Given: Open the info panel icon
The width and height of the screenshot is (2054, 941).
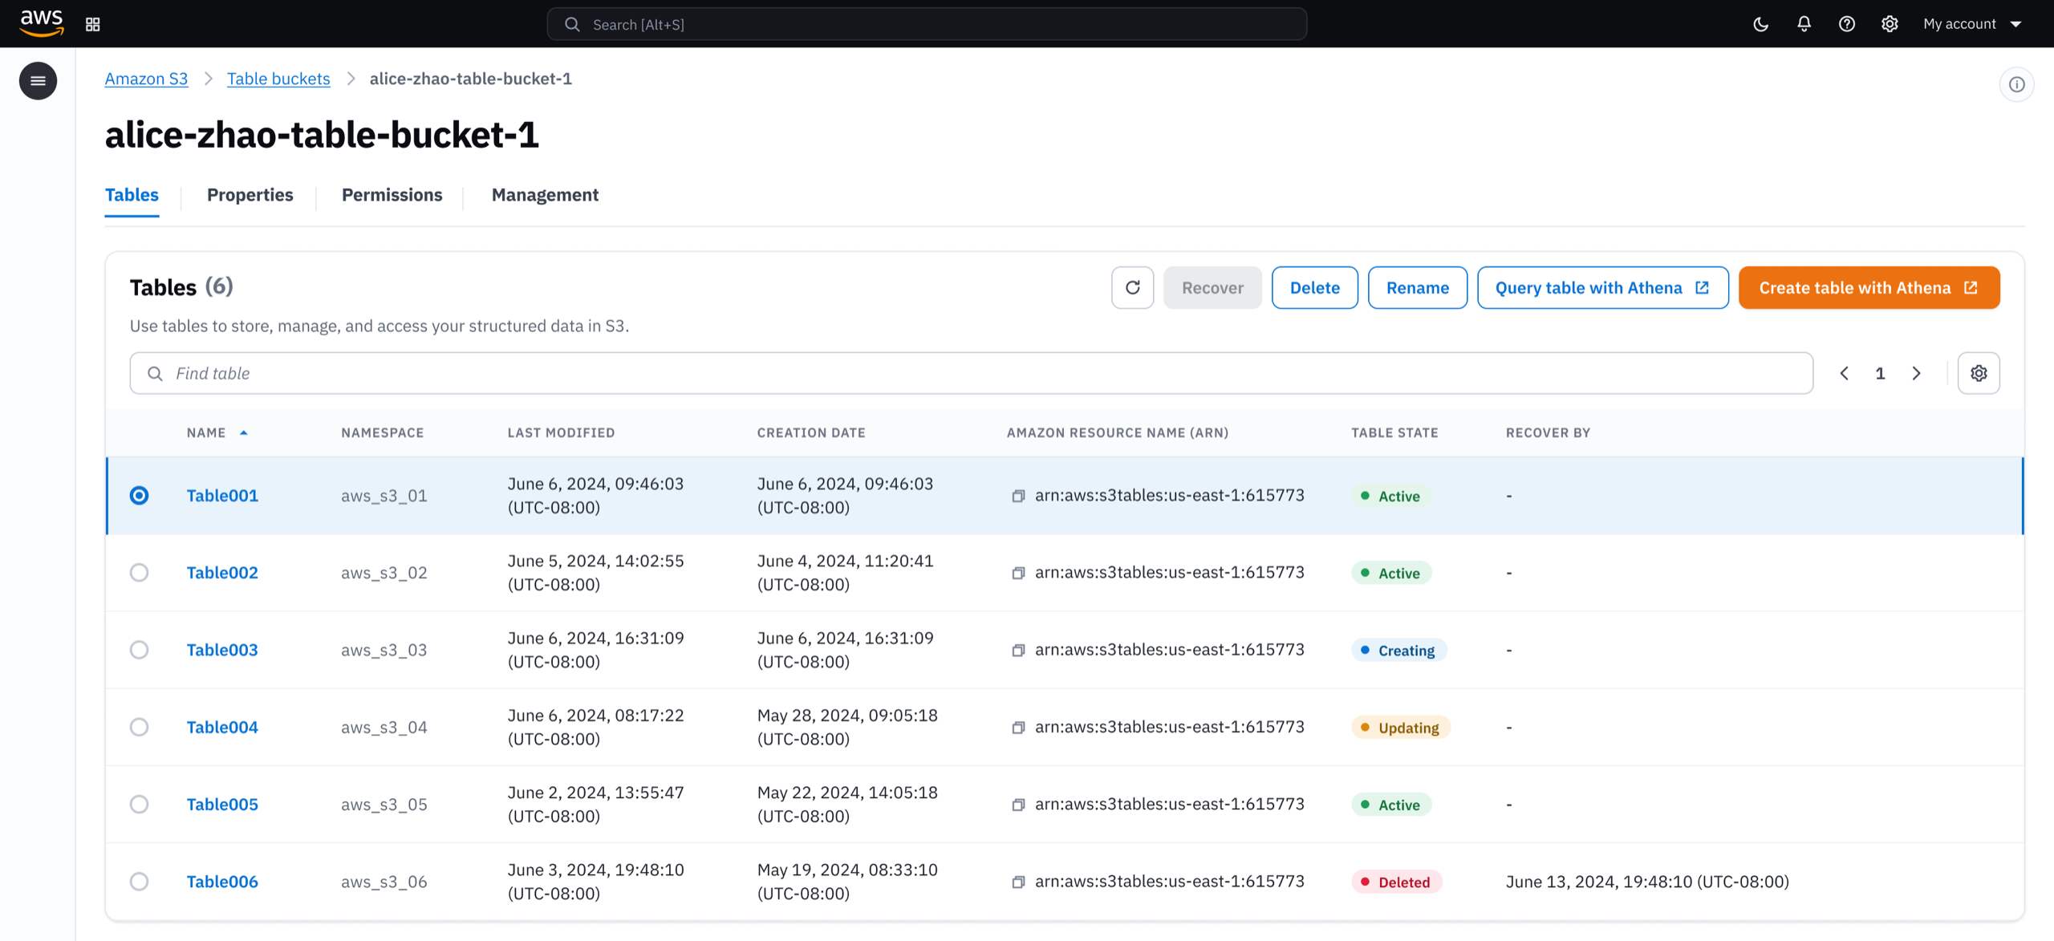Looking at the screenshot, I should coord(2016,84).
